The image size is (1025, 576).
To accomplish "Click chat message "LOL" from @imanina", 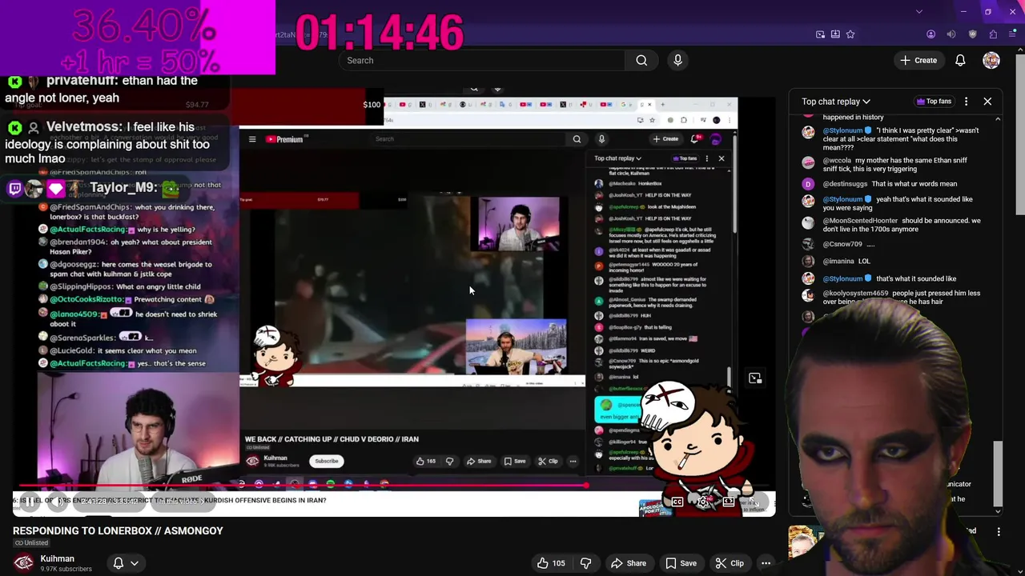I will click(x=864, y=261).
